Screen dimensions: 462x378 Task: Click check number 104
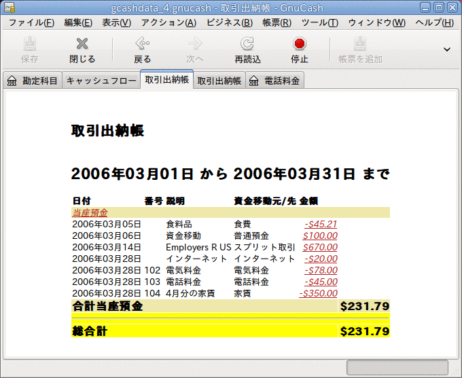click(x=152, y=293)
